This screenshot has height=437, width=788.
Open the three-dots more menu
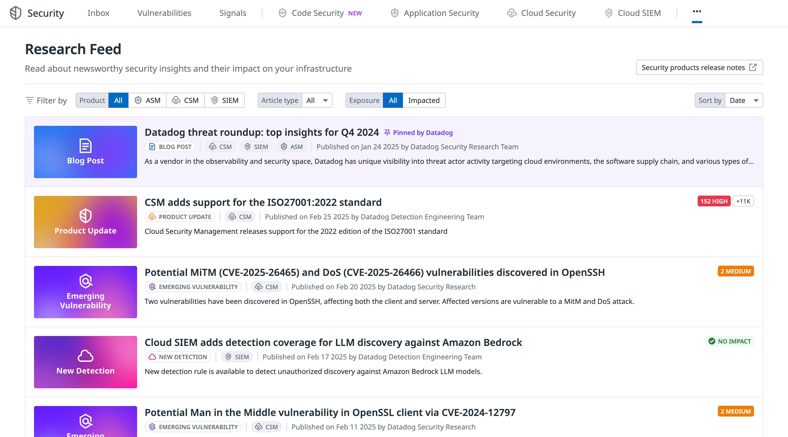click(x=697, y=12)
